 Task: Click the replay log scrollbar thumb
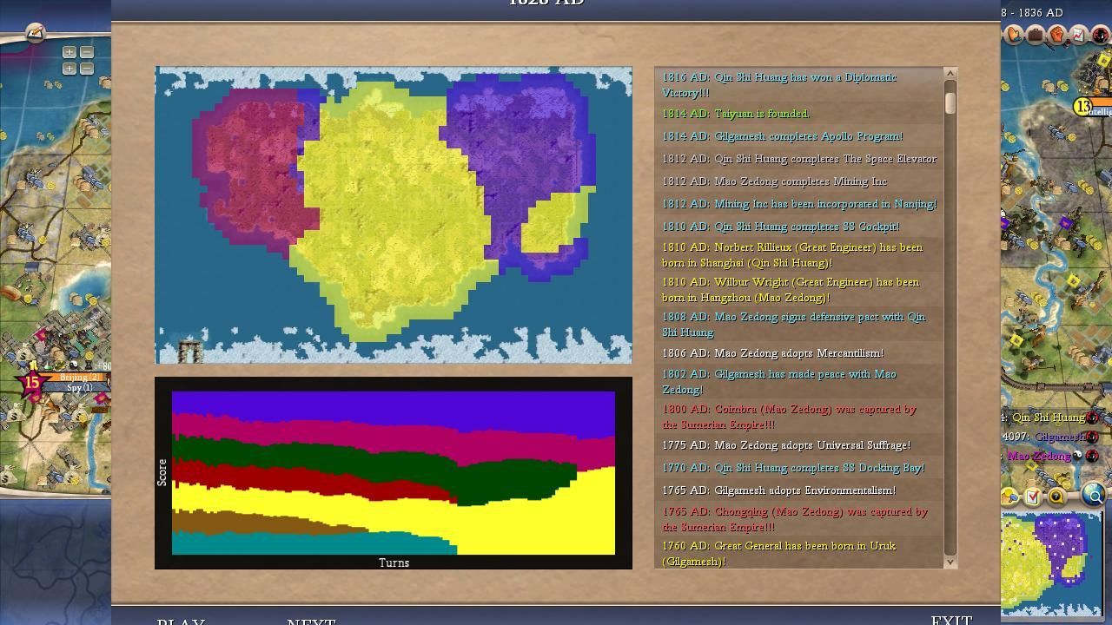pos(950,102)
